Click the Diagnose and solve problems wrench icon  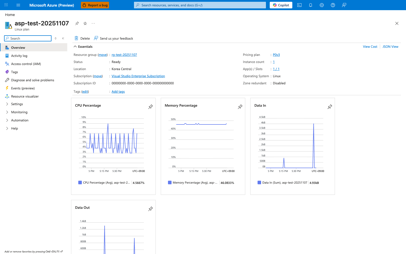(7, 80)
